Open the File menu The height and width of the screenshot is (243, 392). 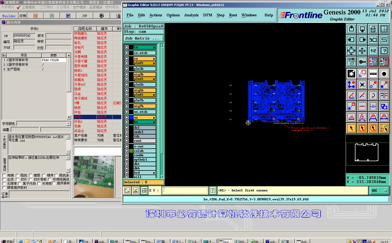point(130,15)
